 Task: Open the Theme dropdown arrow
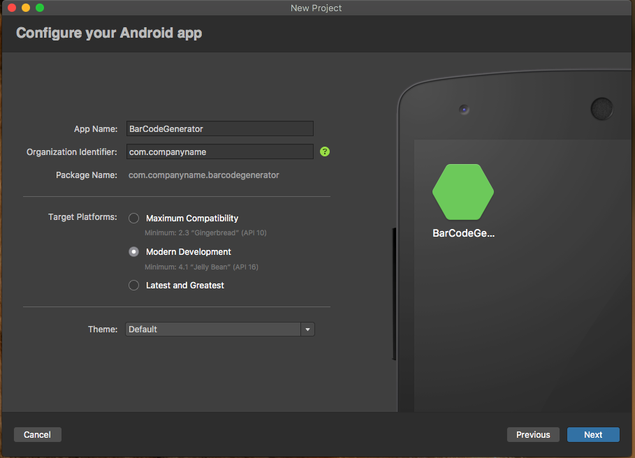pos(307,329)
